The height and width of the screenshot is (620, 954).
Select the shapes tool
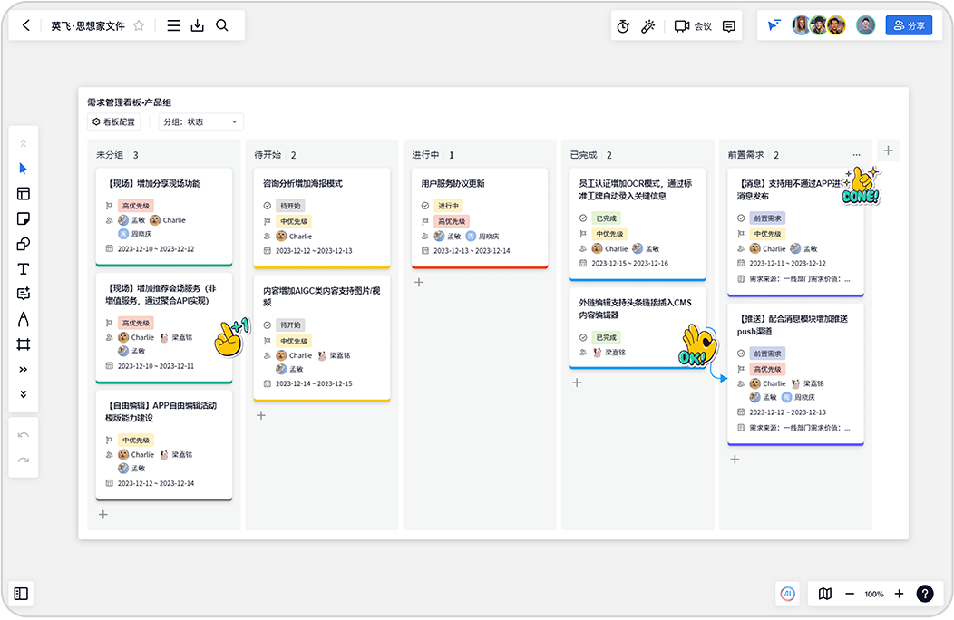[23, 244]
